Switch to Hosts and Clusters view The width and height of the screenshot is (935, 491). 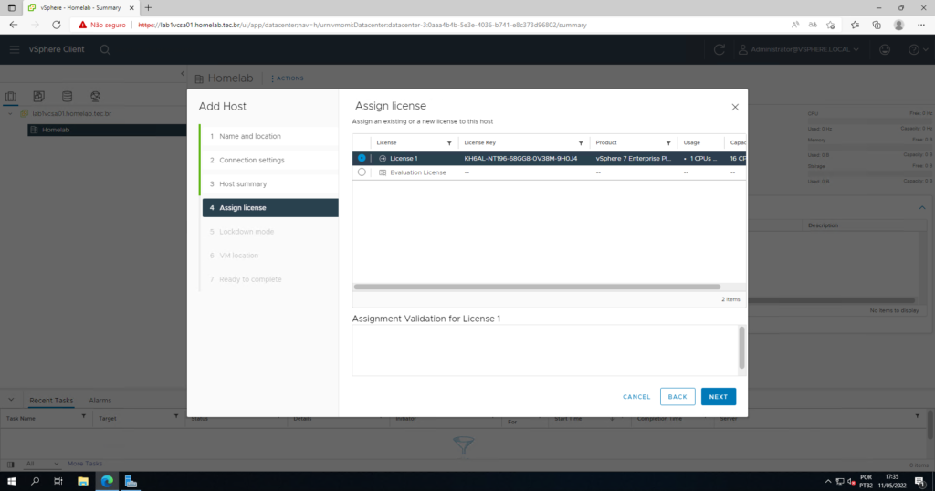coord(11,96)
